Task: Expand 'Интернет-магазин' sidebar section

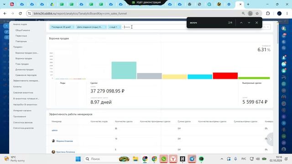Action: (x=22, y=110)
